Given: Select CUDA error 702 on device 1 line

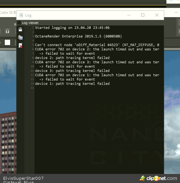Looking at the screenshot, I should click(x=97, y=75).
